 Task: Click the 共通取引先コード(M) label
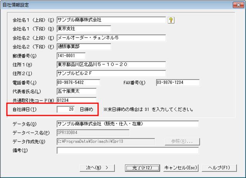(x=33, y=101)
